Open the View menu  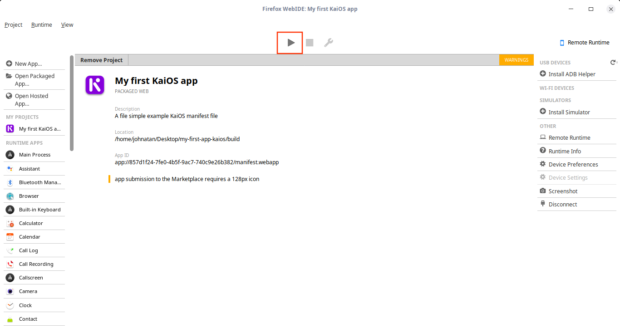(x=67, y=25)
